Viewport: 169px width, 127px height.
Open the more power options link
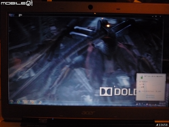pos(150,98)
